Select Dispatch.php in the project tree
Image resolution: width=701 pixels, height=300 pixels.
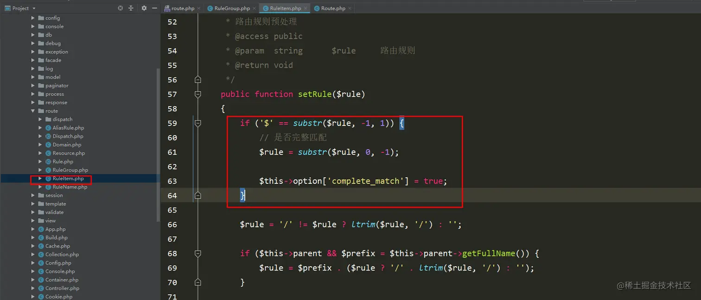tap(68, 136)
